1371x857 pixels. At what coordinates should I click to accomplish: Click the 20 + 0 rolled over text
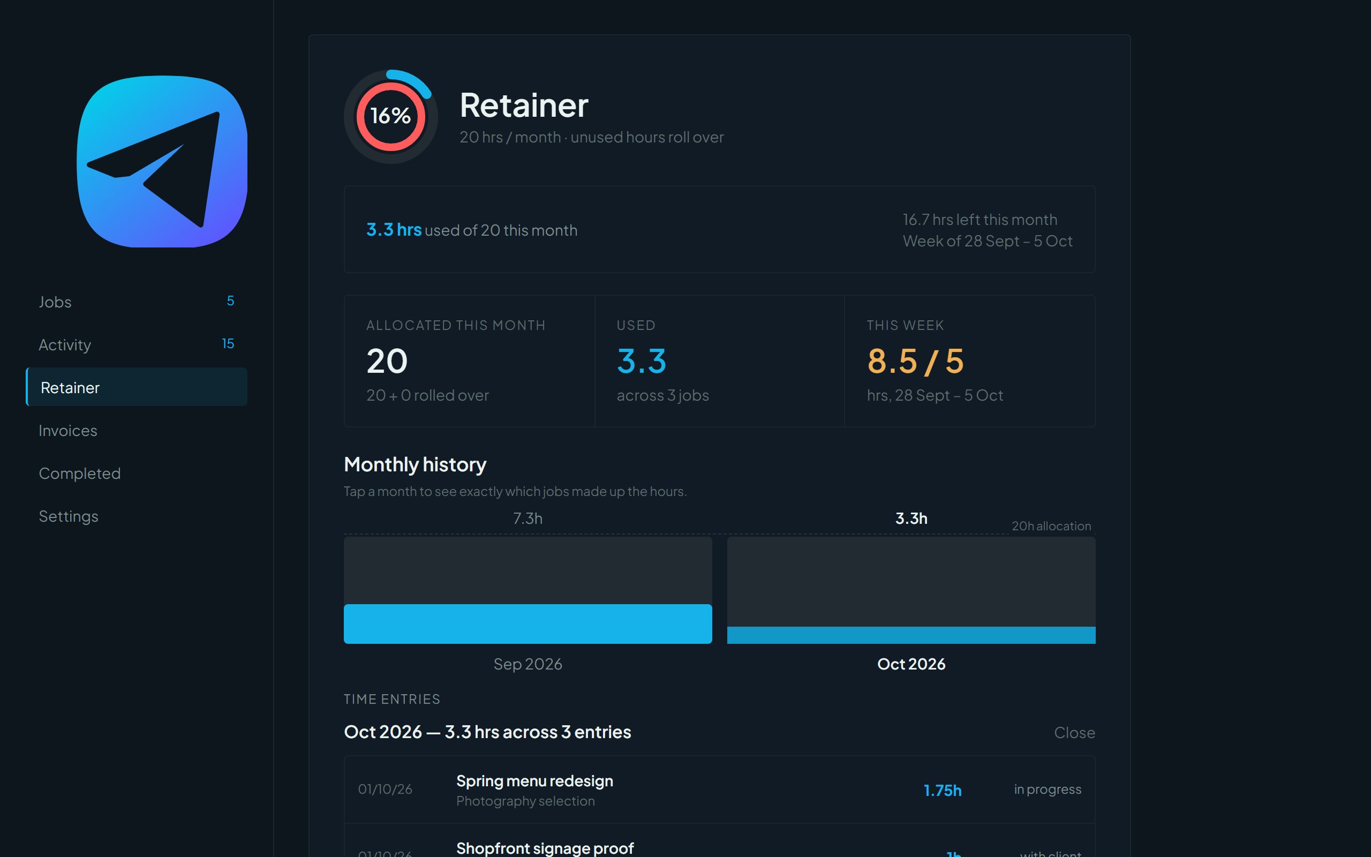point(427,395)
